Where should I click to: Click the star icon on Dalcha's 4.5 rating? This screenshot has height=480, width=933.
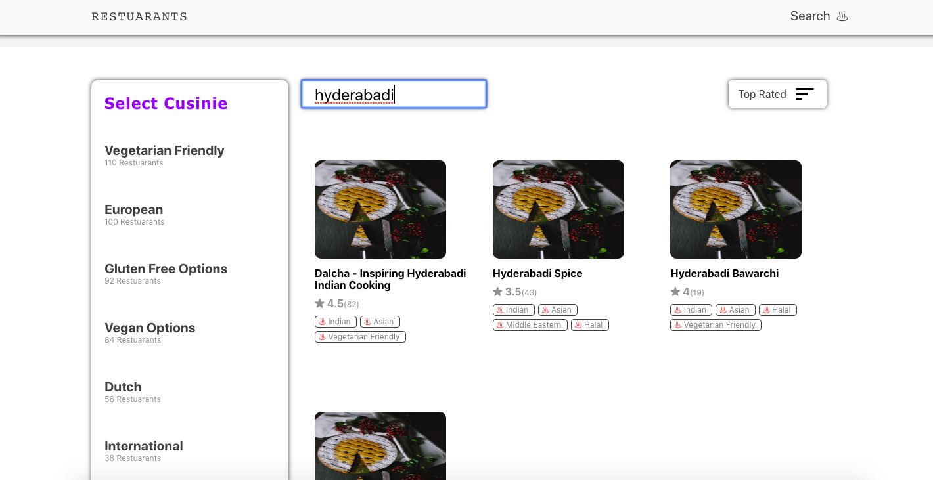(x=319, y=303)
